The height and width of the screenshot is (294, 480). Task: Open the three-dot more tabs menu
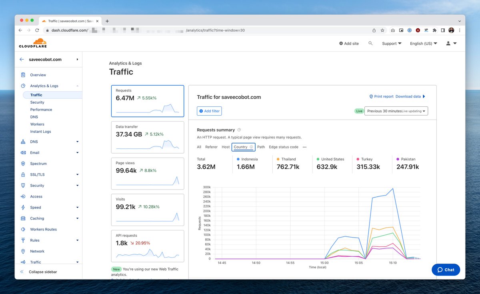click(304, 147)
